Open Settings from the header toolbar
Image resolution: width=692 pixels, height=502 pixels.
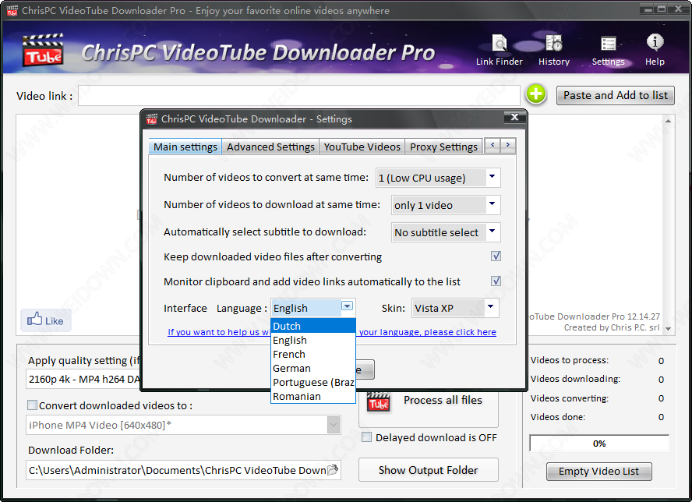click(608, 51)
